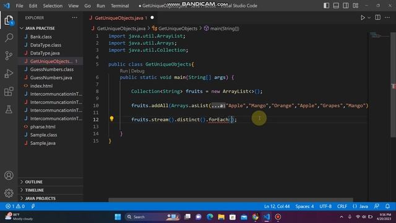396x223 pixels.
Task: Click the horizontal editor scrollbar
Action: click(231, 199)
